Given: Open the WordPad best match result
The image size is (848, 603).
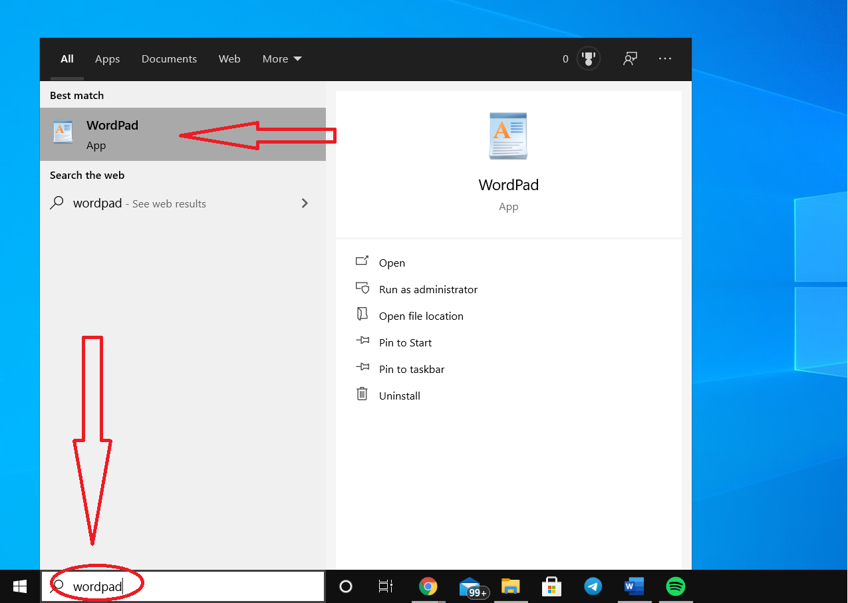Looking at the screenshot, I should [183, 134].
